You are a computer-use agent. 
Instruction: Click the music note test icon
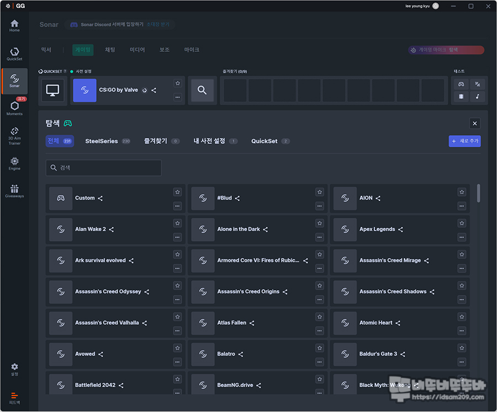[477, 97]
